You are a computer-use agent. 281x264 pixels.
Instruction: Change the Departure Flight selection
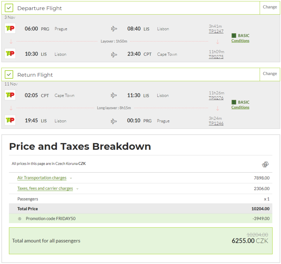pos(270,7)
